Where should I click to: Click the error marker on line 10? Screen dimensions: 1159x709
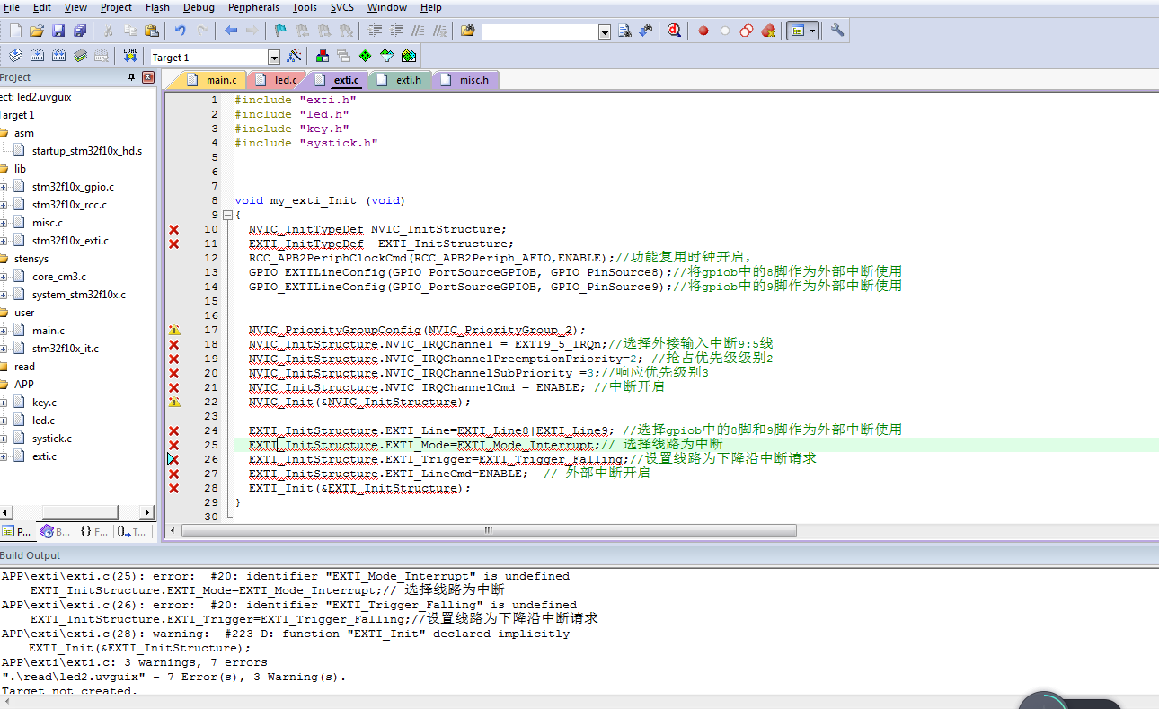click(x=174, y=230)
